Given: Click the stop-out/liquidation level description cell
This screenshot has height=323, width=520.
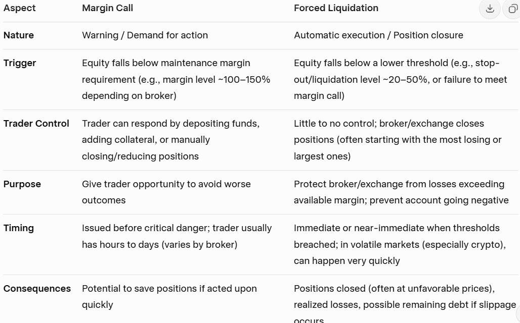Looking at the screenshot, I should click(x=400, y=79).
